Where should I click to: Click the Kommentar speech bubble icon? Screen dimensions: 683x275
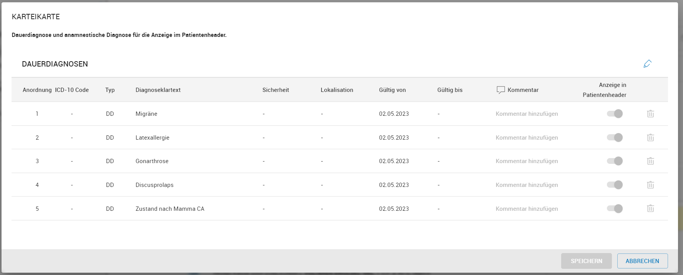(500, 90)
